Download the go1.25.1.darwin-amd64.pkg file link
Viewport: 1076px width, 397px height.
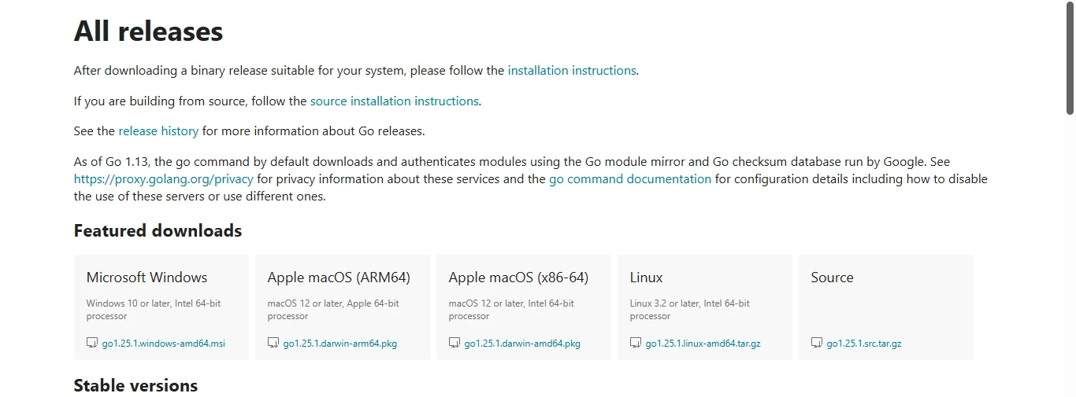pos(521,344)
